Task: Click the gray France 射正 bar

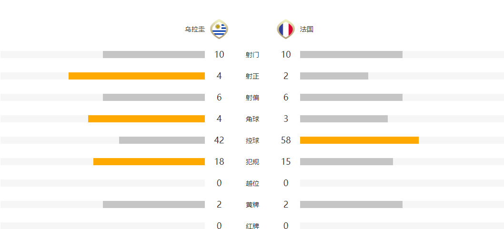Action: tap(334, 76)
